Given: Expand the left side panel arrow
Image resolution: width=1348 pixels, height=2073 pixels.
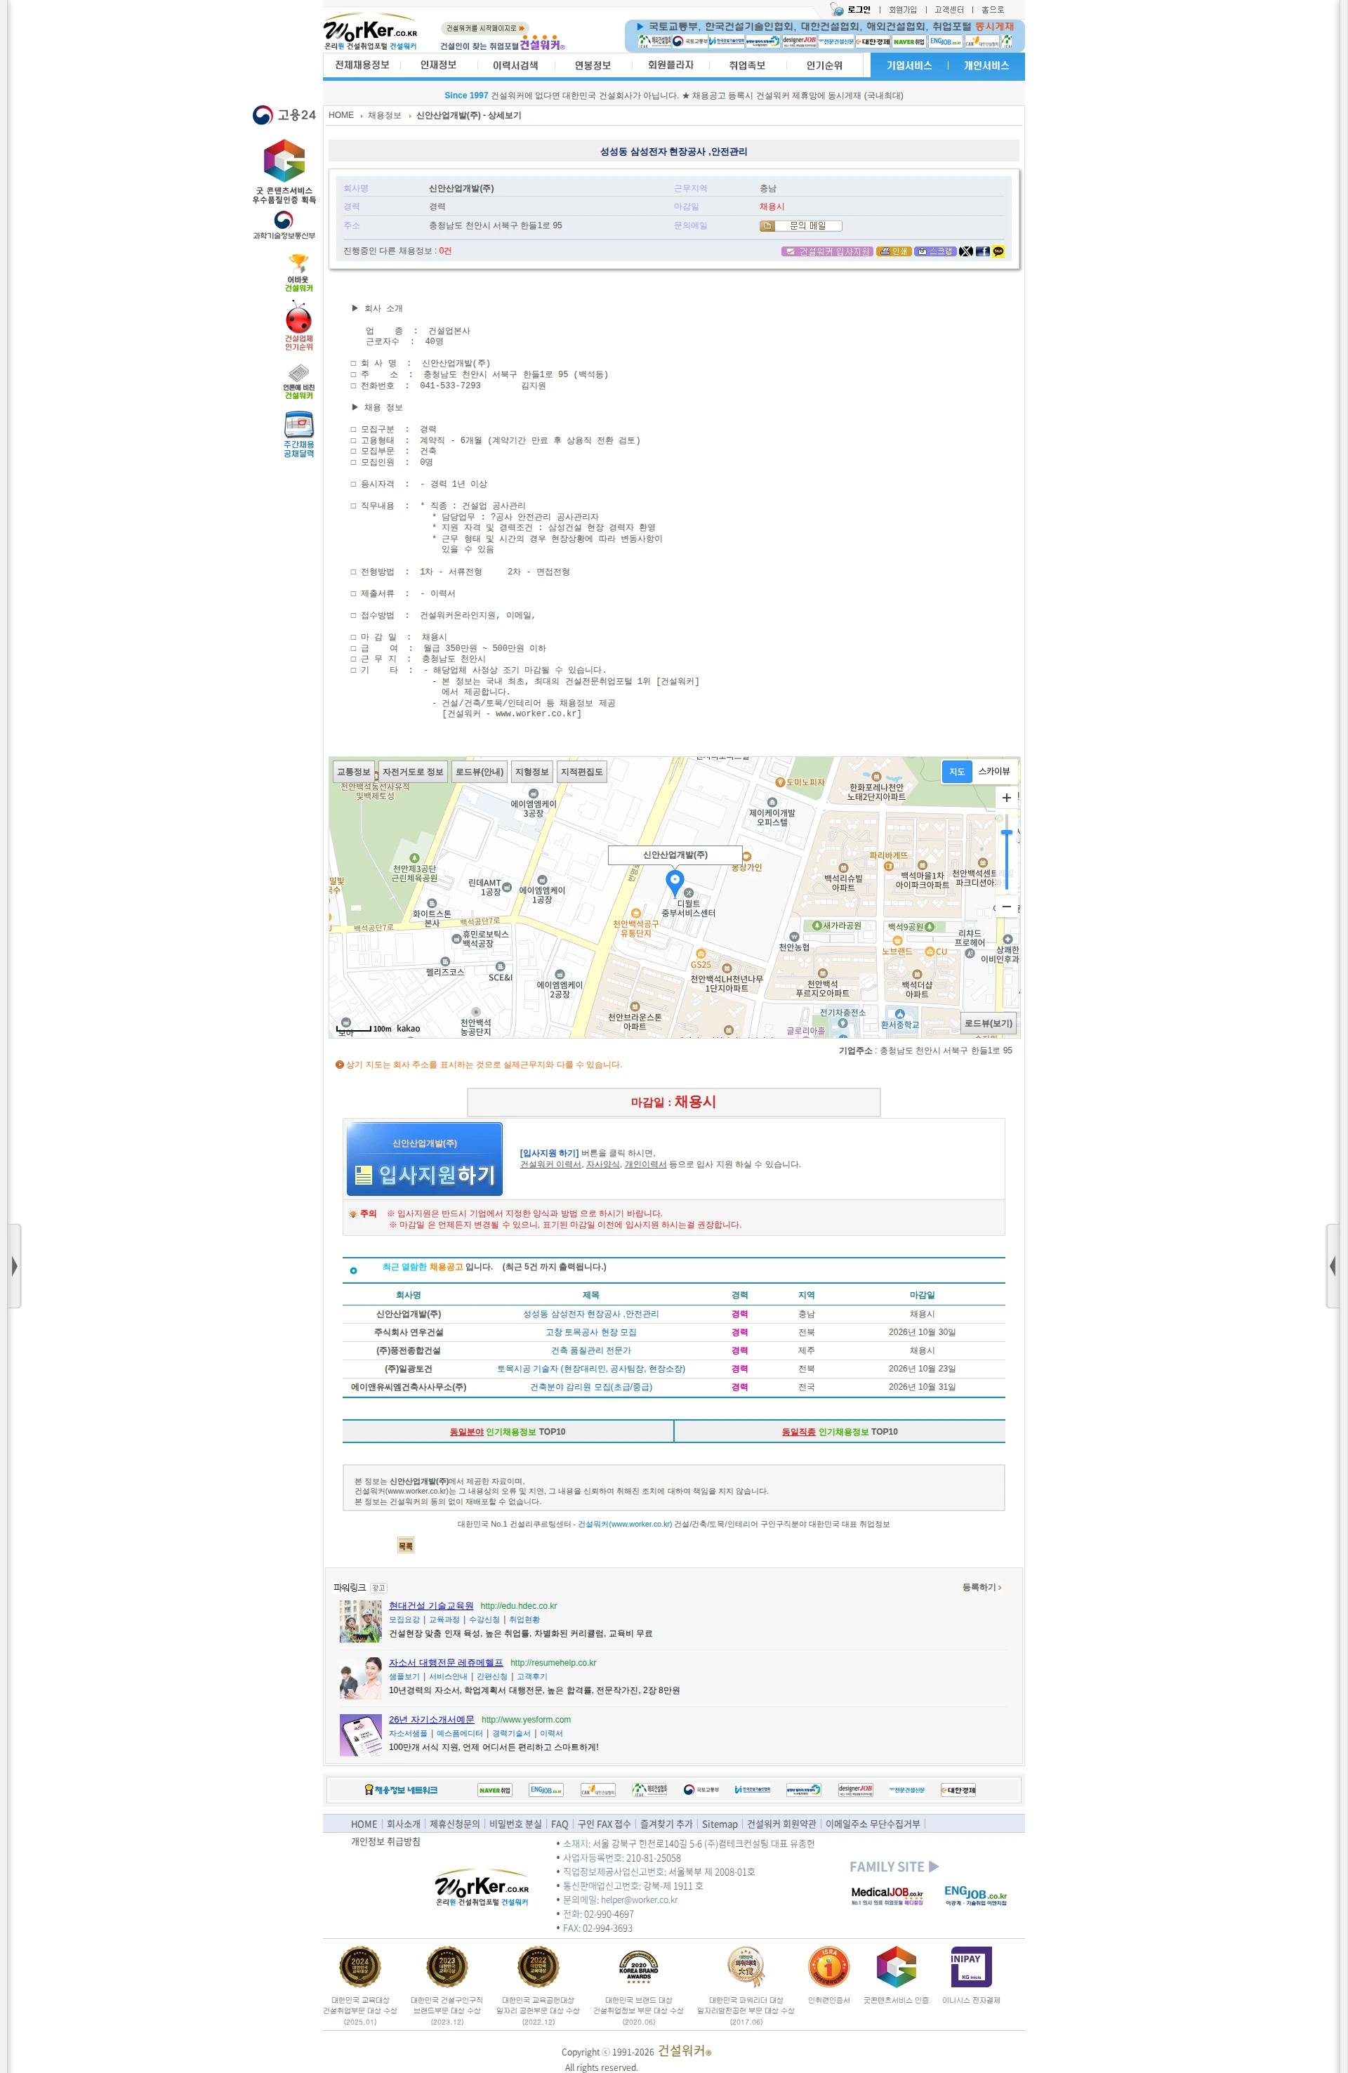Looking at the screenshot, I should tap(14, 1265).
